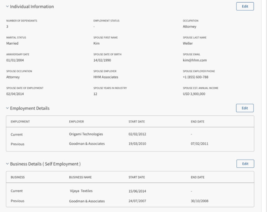Click the Previous business end date 30/10/2008
Image resolution: width=267 pixels, height=212 pixels.
tap(200, 201)
